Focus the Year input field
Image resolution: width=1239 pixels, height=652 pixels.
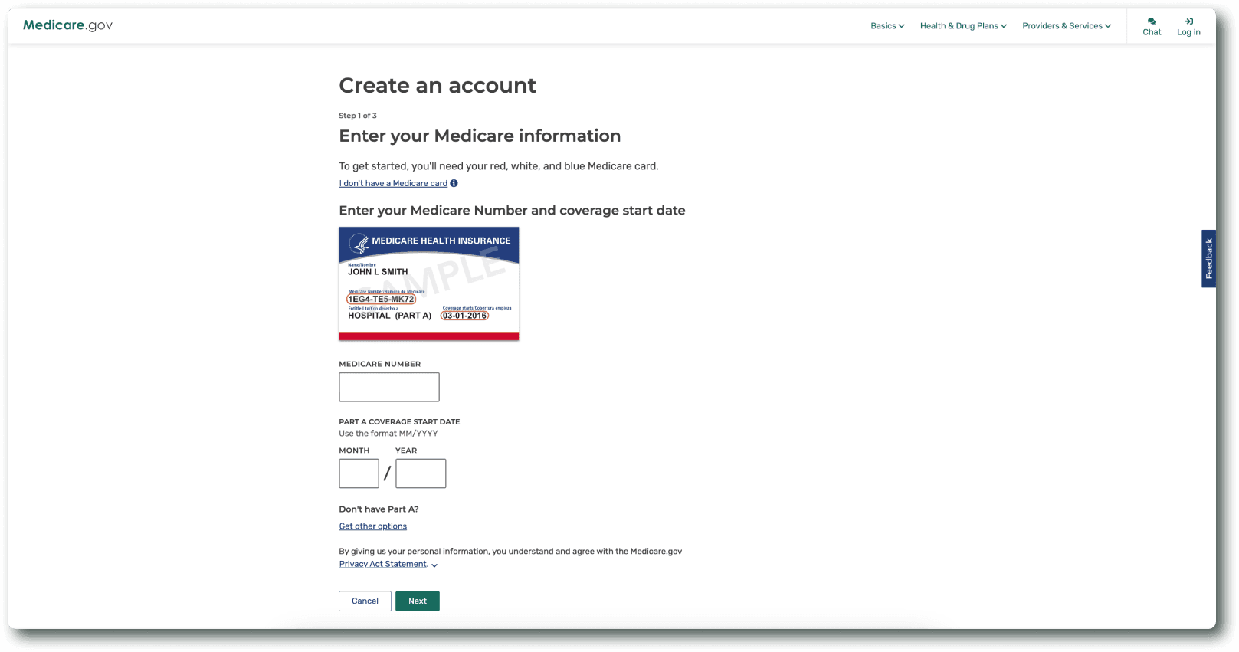click(x=421, y=473)
